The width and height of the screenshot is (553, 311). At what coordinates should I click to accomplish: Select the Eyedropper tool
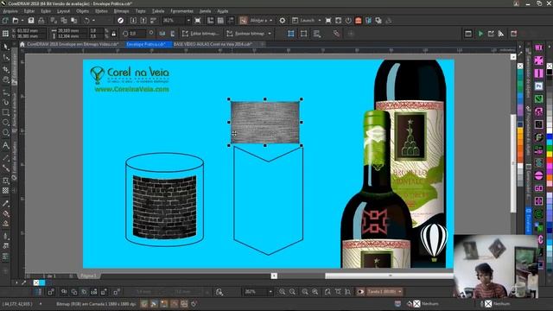tap(6, 204)
